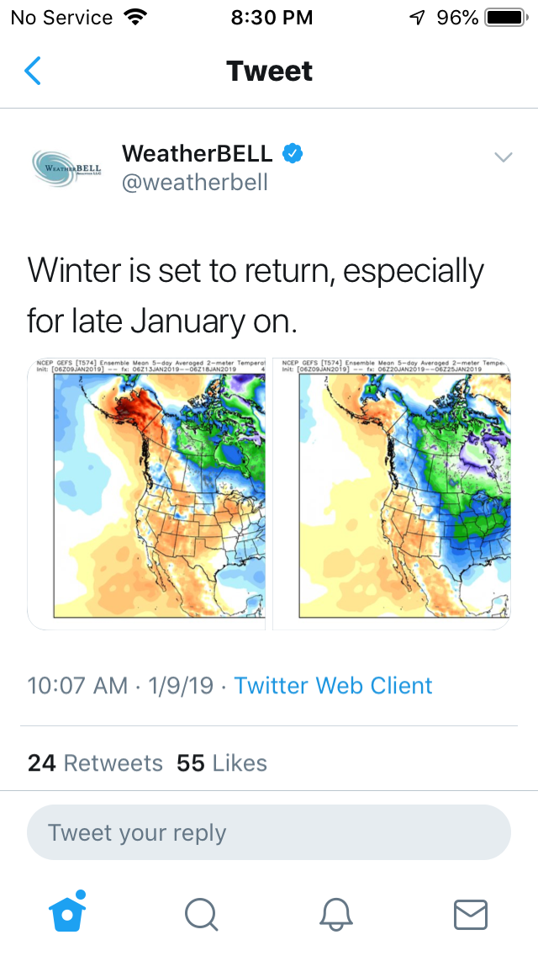This screenshot has height=956, width=538.
Task: Tap the back arrow icon
Action: (33, 72)
